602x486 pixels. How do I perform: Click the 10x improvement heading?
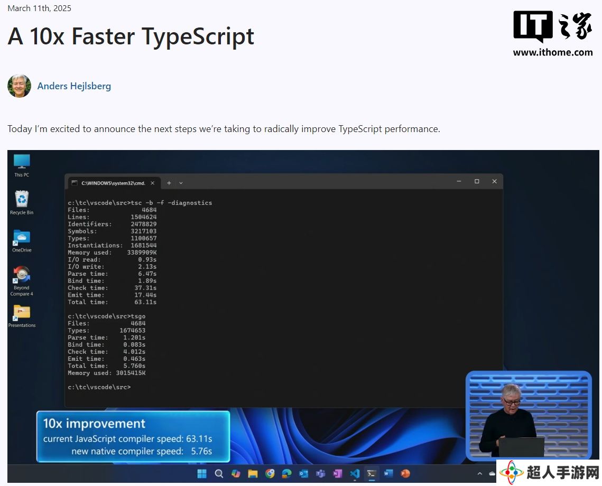pyautogui.click(x=94, y=424)
